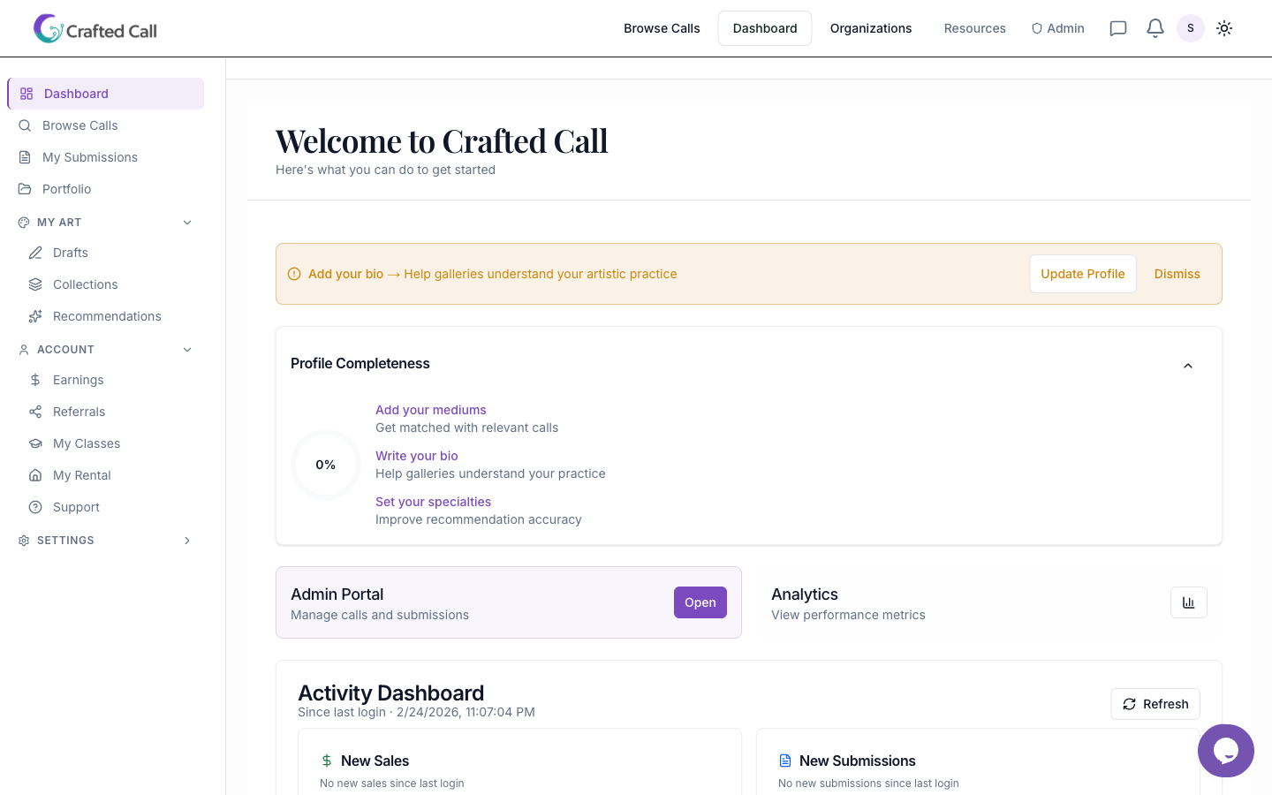
Task: Open the user avatar menu
Action: click(1190, 27)
